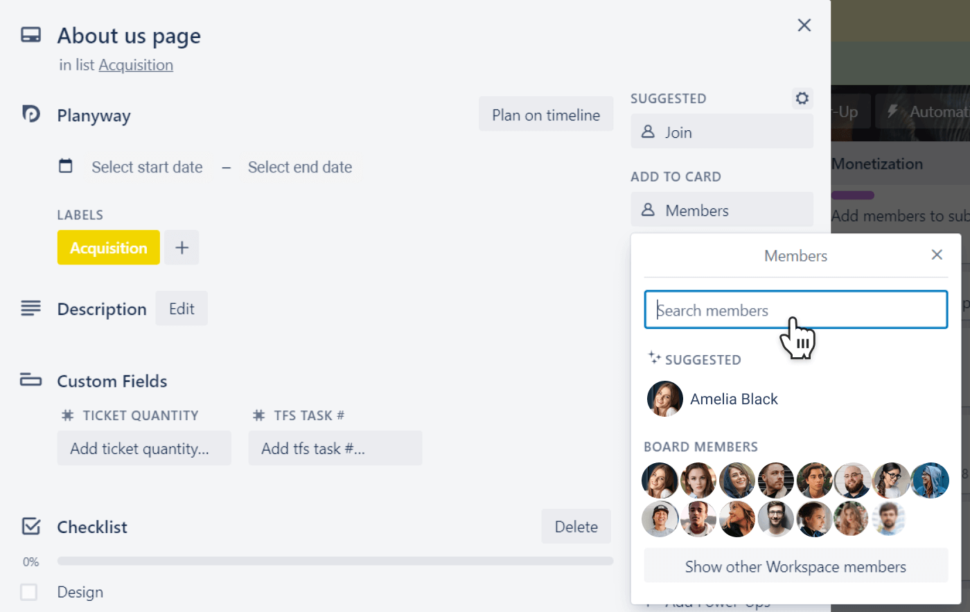Edit the card description

182,308
